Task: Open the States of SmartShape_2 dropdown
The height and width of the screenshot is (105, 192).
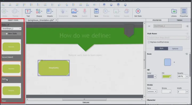Action: [x=11, y=29]
